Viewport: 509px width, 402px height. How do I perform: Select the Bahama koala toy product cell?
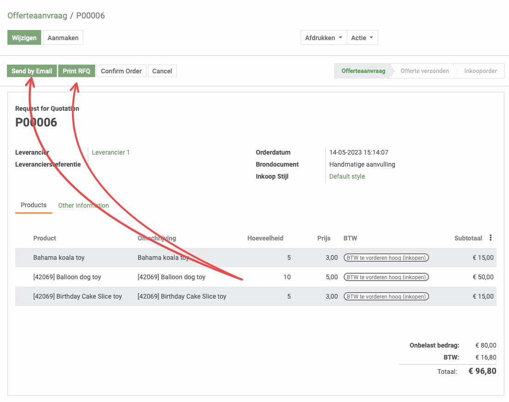pyautogui.click(x=59, y=258)
